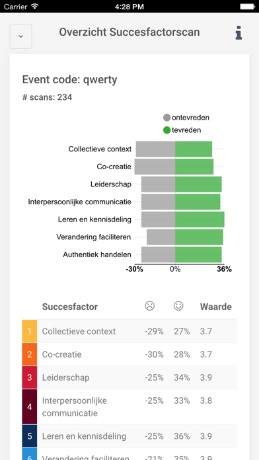Click the grey Co-creatie chart bar
The width and height of the screenshot is (259, 460).
(155, 167)
